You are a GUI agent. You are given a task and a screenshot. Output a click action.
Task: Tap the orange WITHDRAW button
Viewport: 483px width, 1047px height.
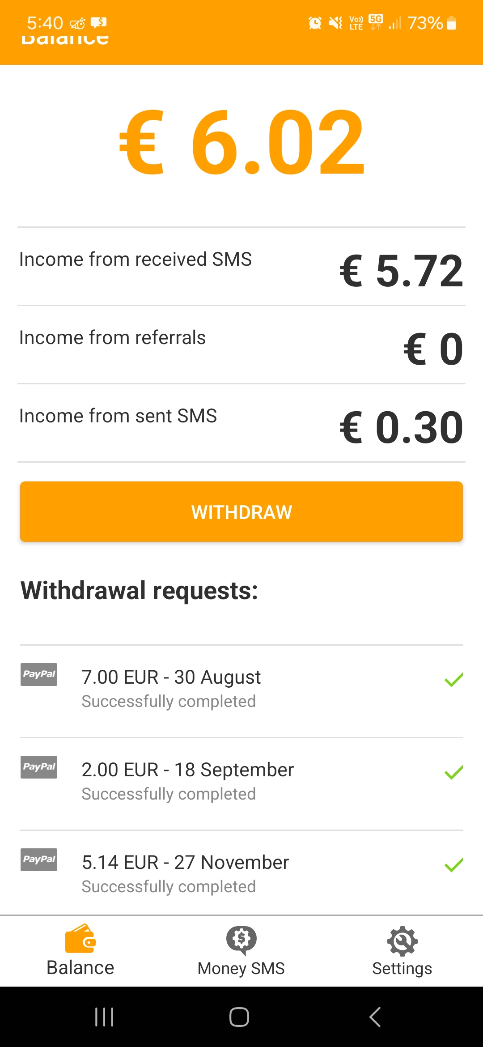(241, 512)
